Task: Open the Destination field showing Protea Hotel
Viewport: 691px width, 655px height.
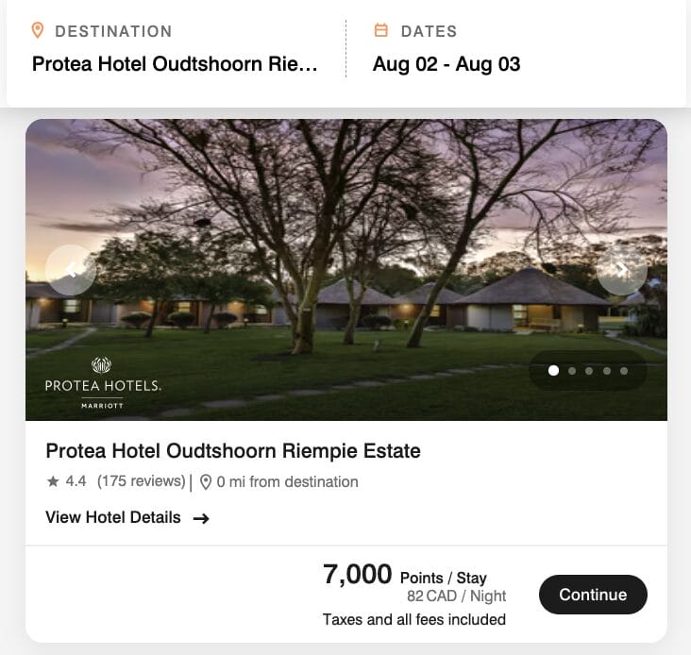Action: tap(176, 64)
